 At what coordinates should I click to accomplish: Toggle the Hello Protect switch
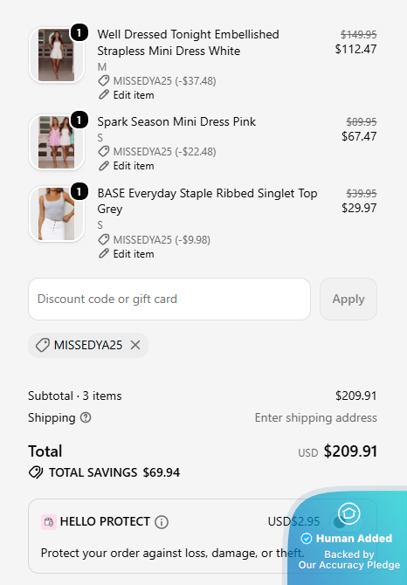[347, 521]
